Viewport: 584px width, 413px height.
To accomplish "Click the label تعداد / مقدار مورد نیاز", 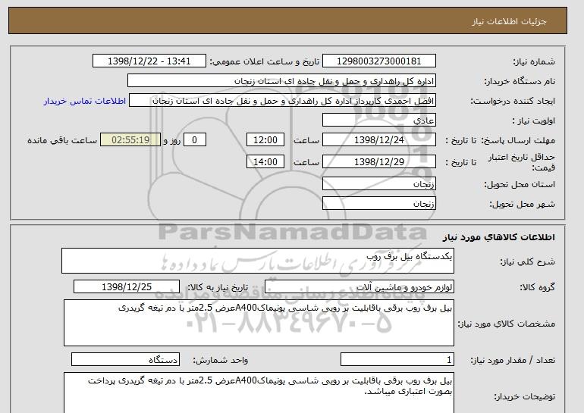I will [x=513, y=360].
